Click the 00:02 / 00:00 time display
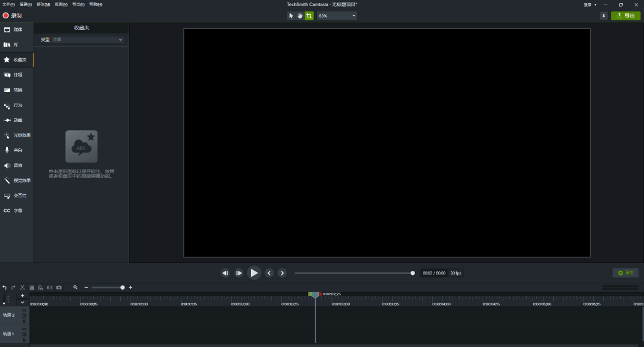The width and height of the screenshot is (644, 347). click(434, 273)
